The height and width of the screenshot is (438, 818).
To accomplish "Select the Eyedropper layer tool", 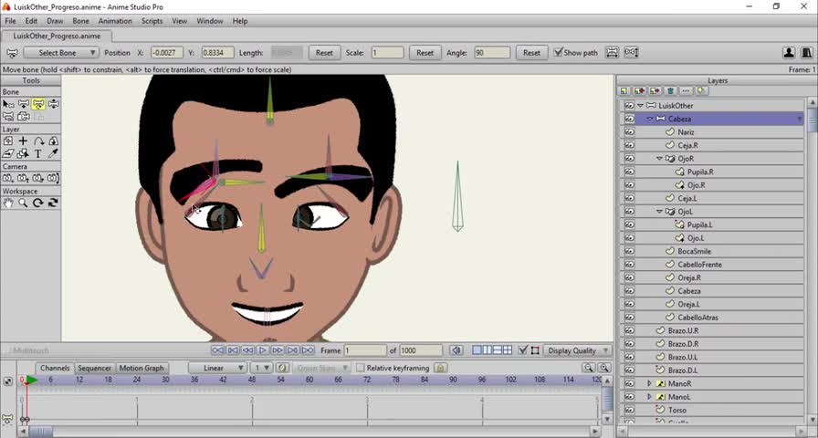I will (54, 154).
